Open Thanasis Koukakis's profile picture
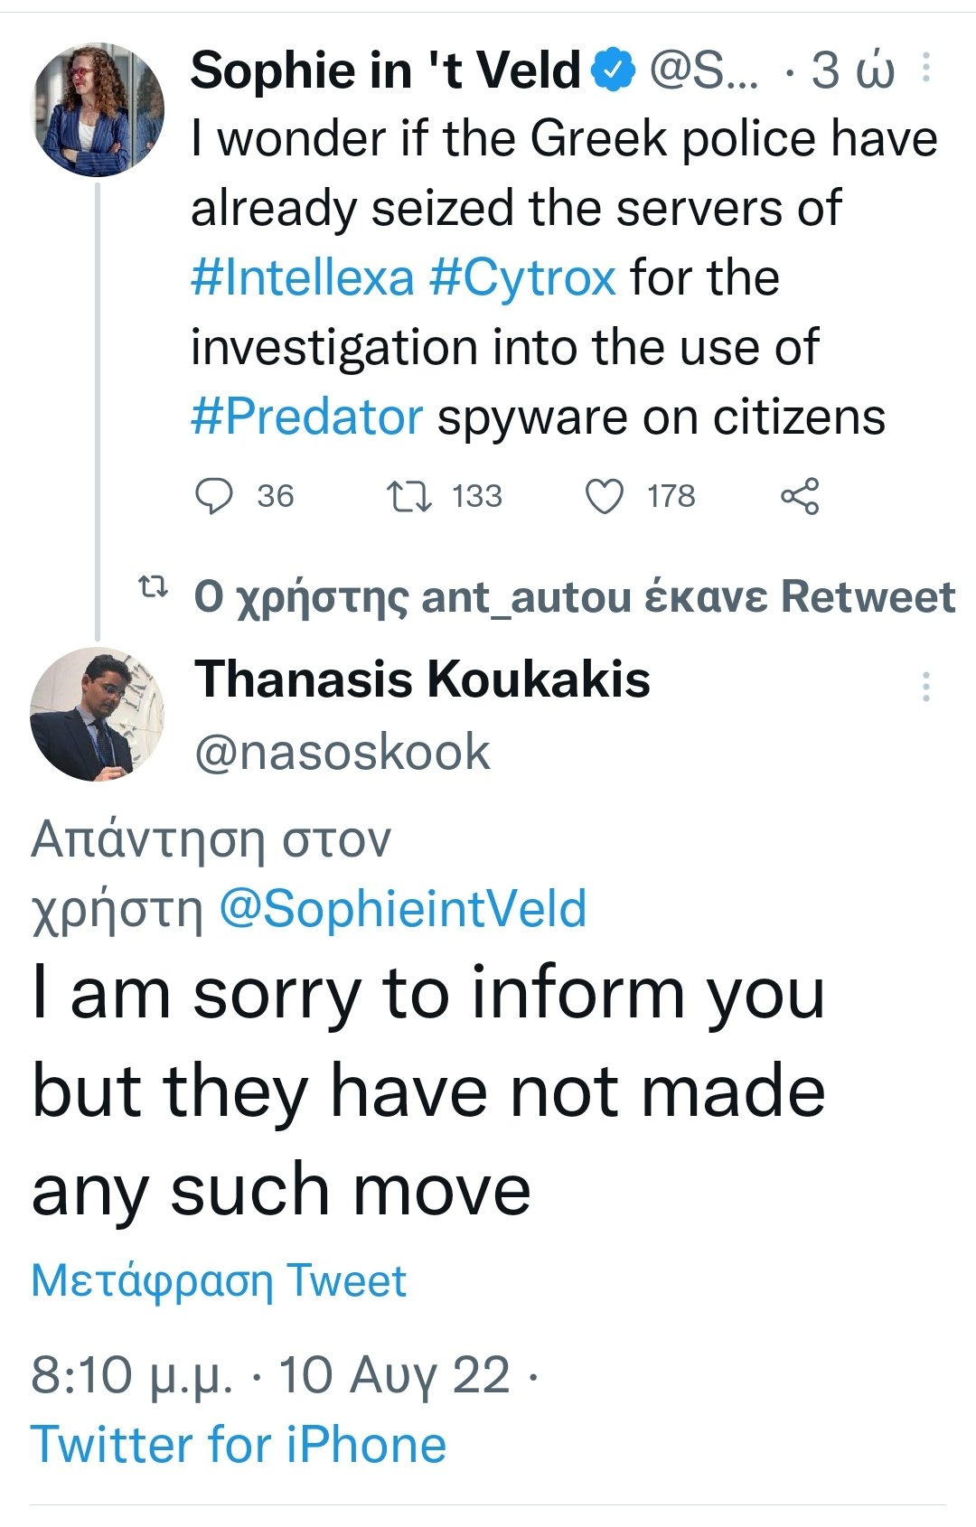This screenshot has width=976, height=1527. (98, 714)
